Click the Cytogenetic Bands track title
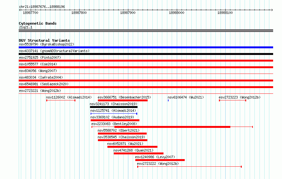This screenshot has width=282, height=179. point(38,23)
